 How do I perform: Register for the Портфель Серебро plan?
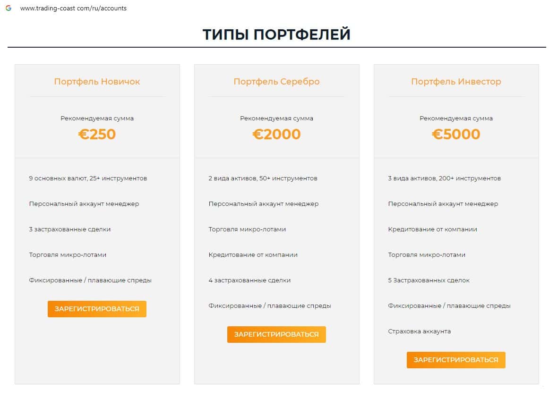click(276, 334)
